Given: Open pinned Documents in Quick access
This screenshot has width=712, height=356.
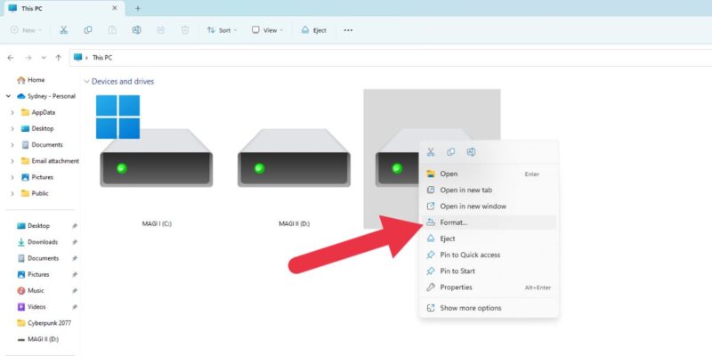Looking at the screenshot, I should [37, 258].
